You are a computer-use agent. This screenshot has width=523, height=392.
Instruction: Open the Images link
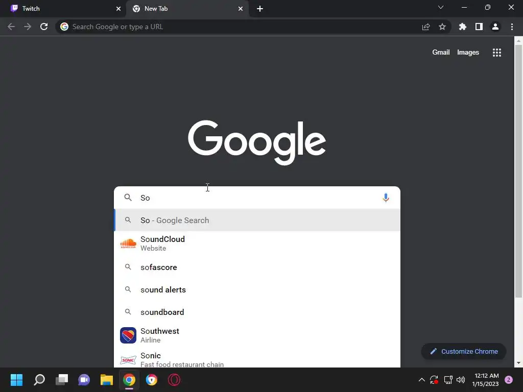[468, 53]
